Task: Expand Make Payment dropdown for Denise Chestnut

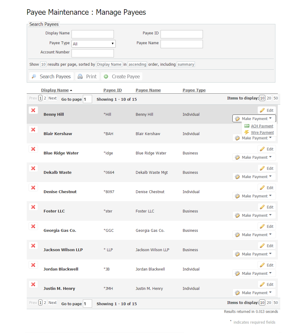Action: (x=270, y=196)
